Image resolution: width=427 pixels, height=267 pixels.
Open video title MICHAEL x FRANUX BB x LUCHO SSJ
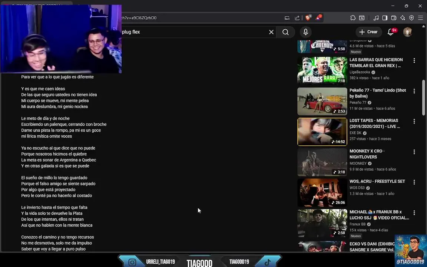379,215
